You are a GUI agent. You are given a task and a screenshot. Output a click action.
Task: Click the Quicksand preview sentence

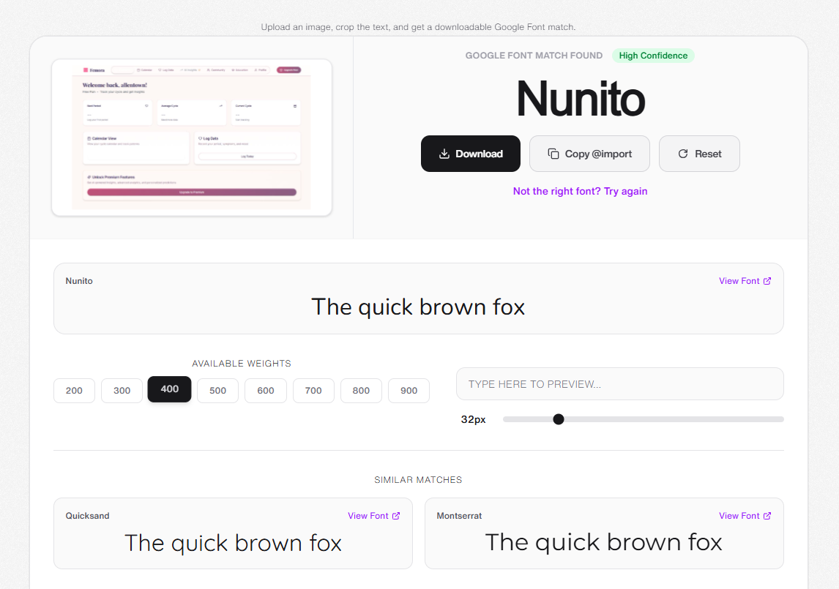click(x=233, y=543)
